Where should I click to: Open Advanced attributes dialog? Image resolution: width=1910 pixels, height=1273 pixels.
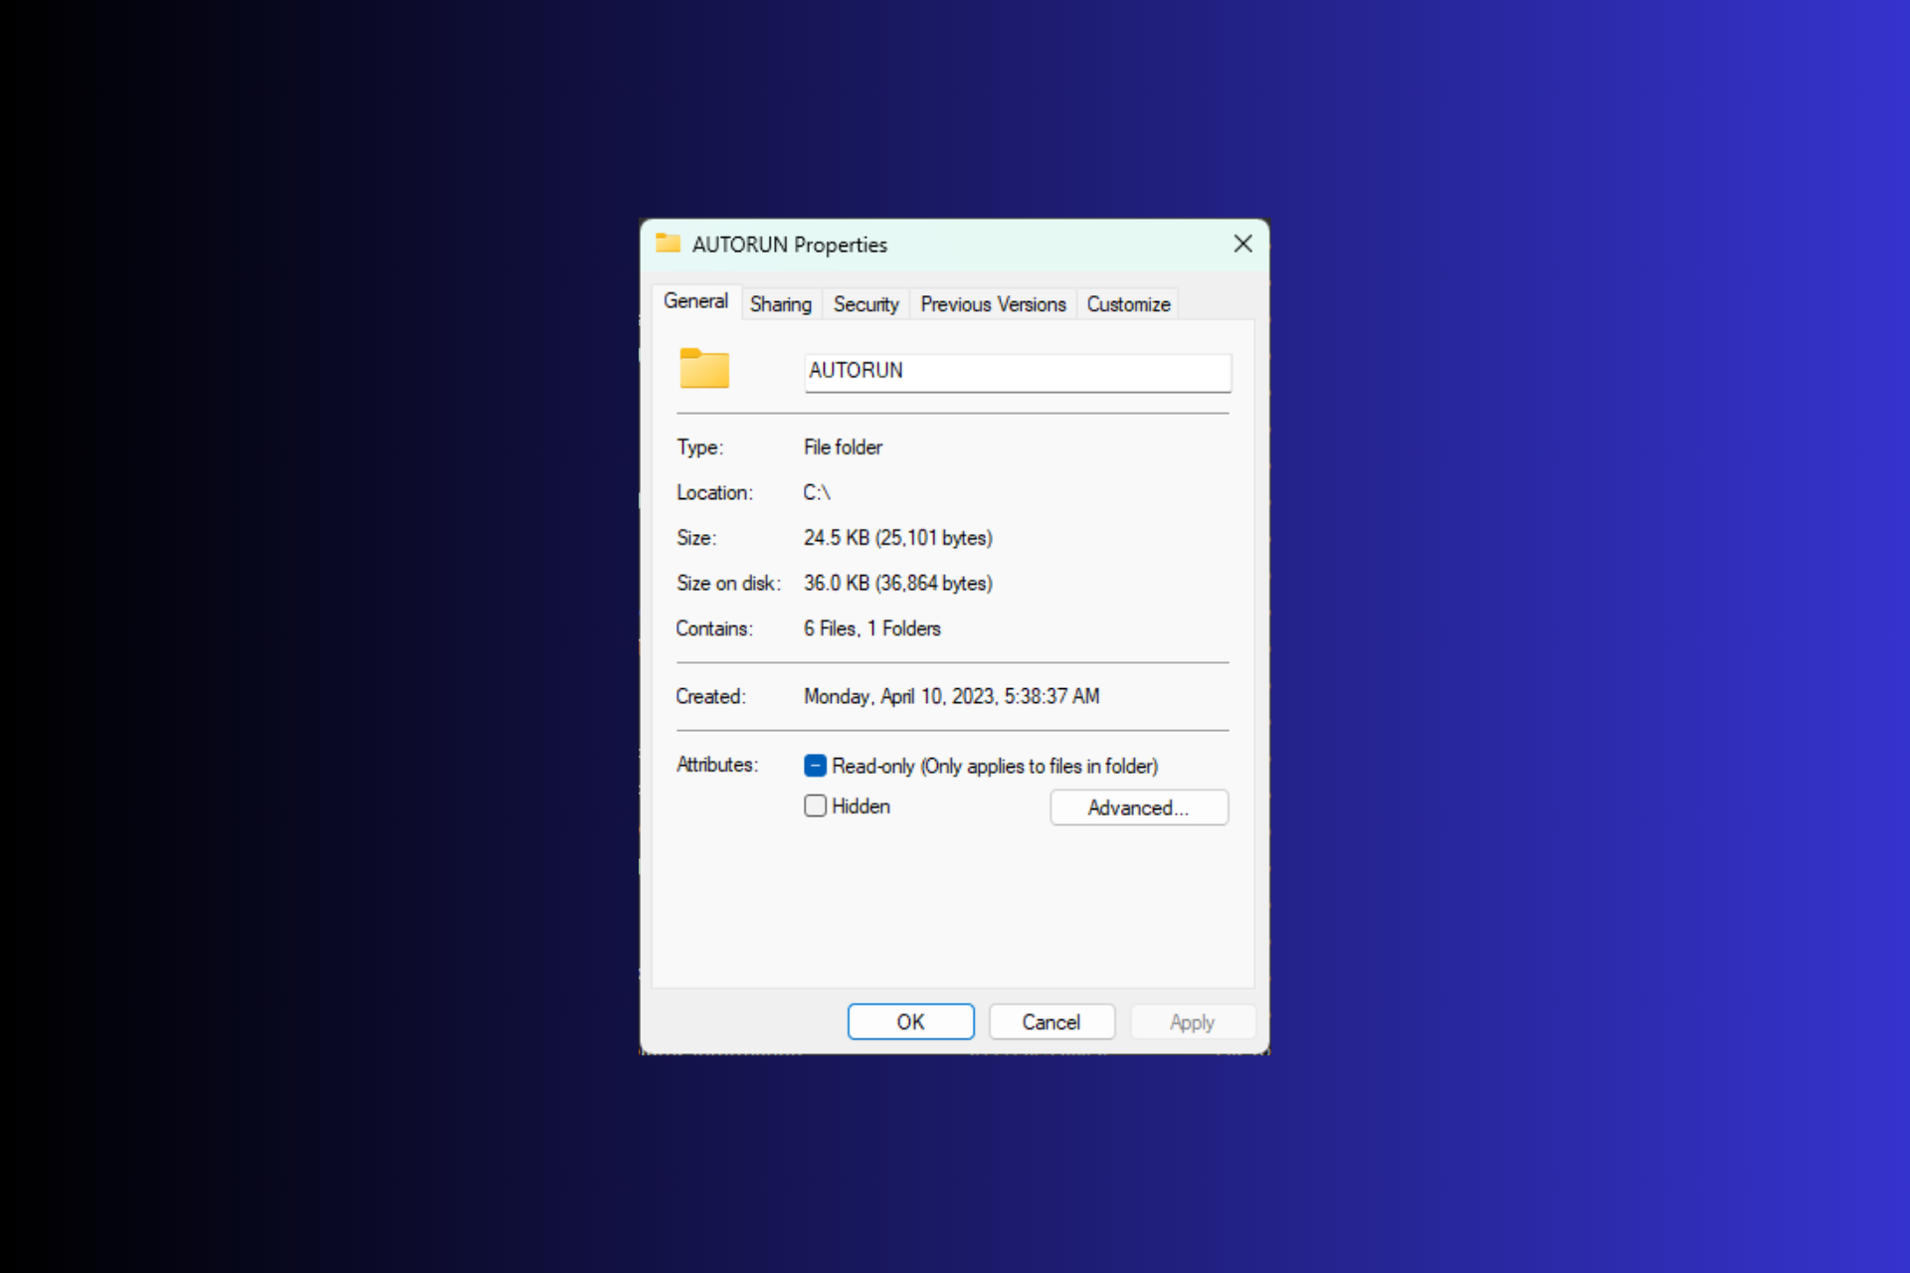point(1137,807)
